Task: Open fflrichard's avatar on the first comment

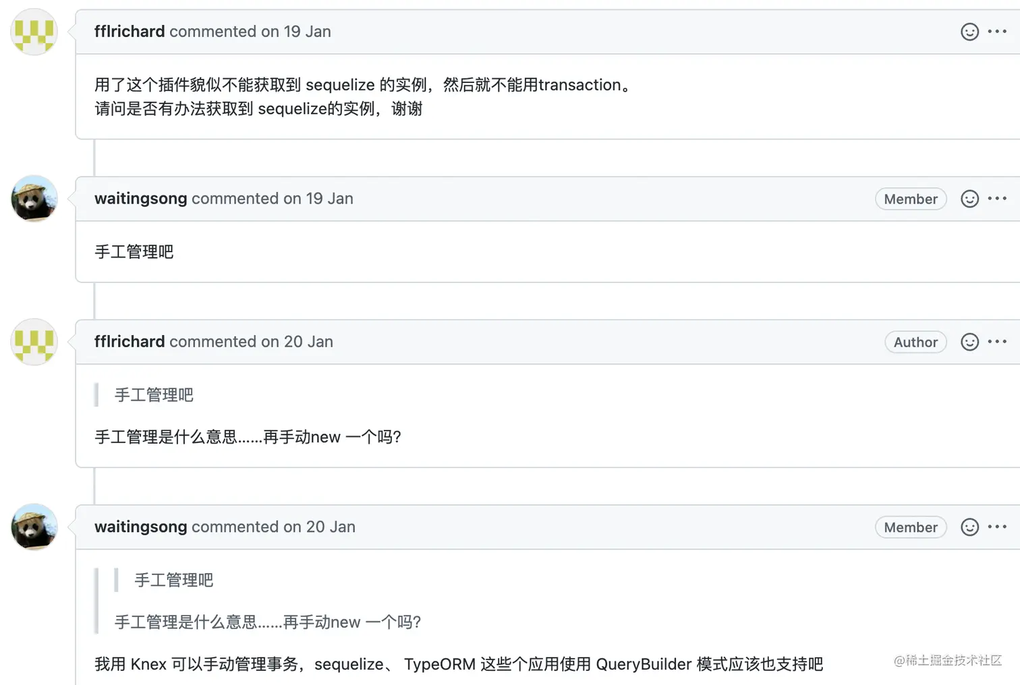Action: point(34,32)
